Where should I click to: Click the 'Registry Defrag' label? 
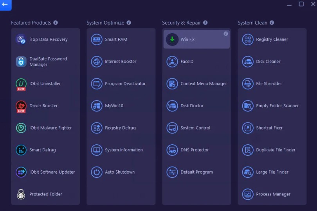tap(120, 128)
